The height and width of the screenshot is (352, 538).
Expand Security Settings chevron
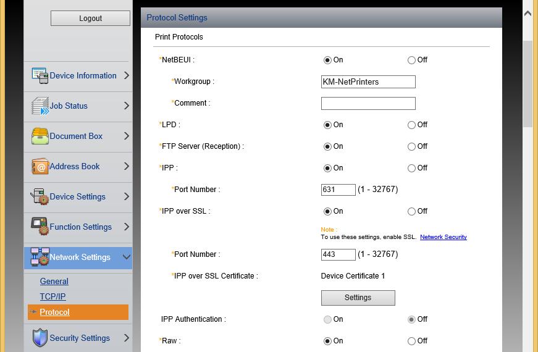point(126,338)
